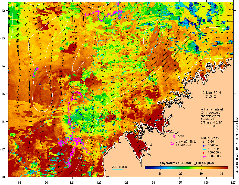Click the longitude axis label 122
239x185 pixels.
point(99,182)
